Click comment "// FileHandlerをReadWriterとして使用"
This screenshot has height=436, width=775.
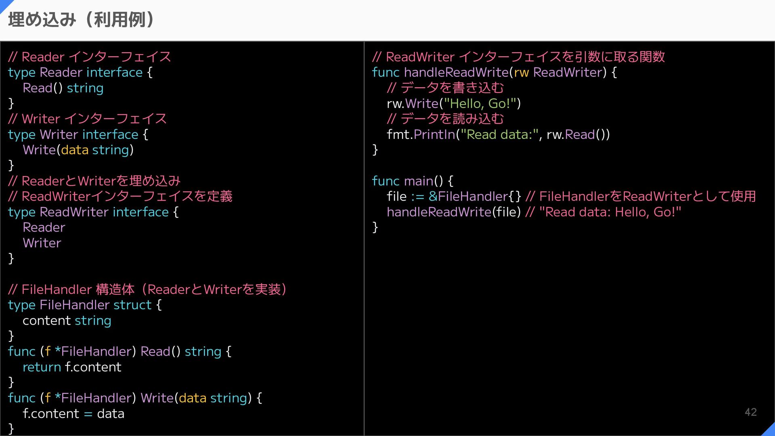coord(641,197)
